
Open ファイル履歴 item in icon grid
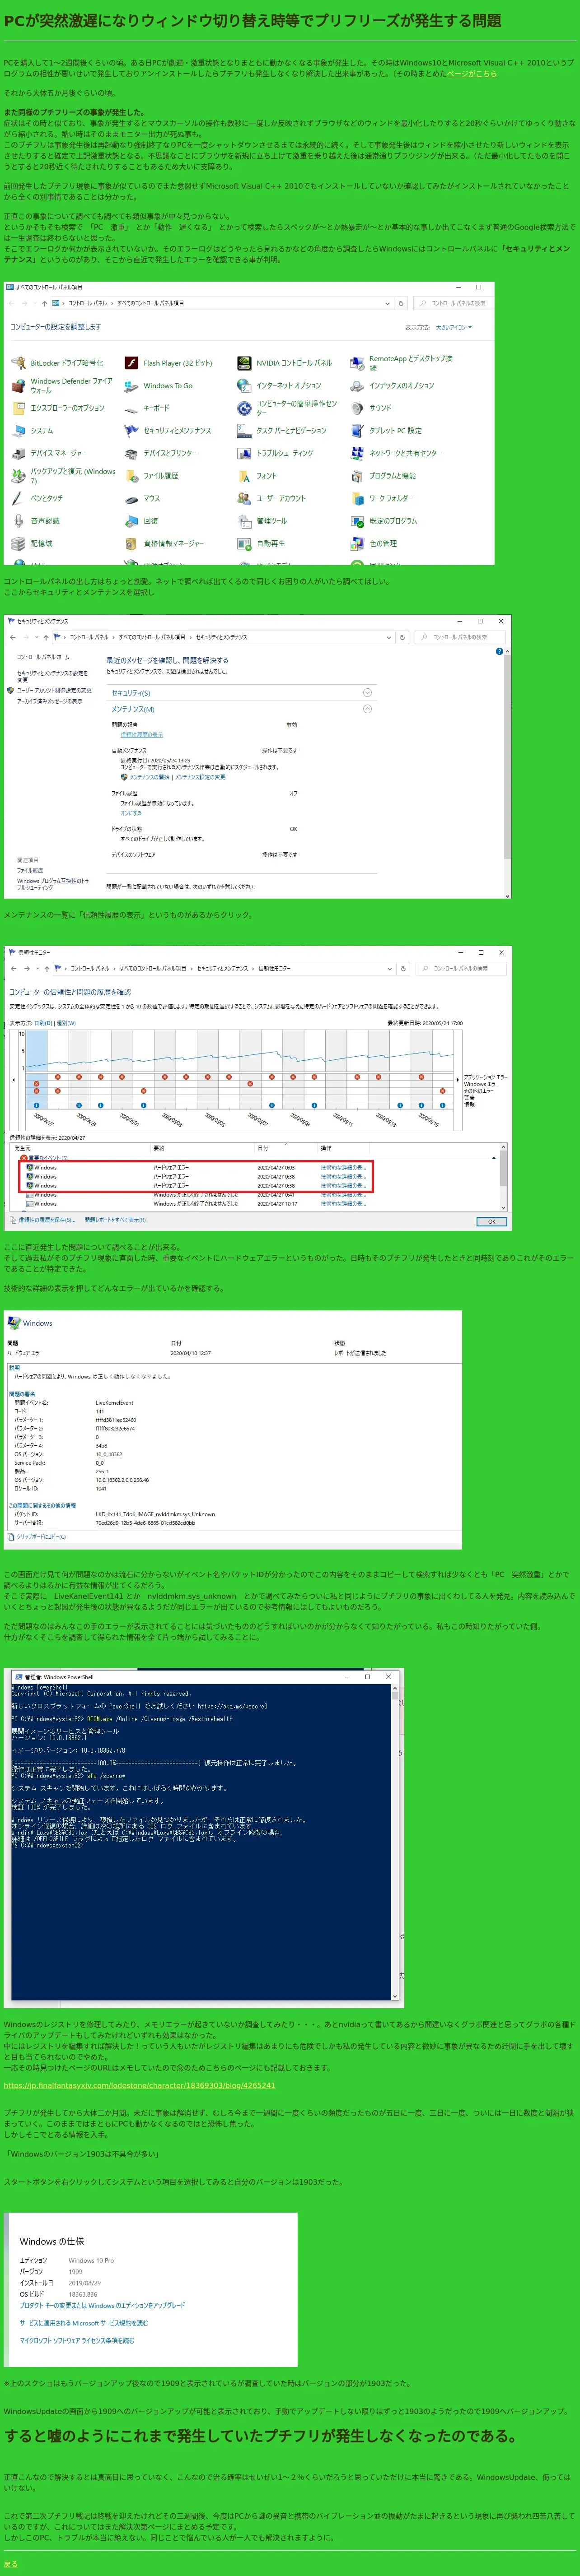point(151,476)
